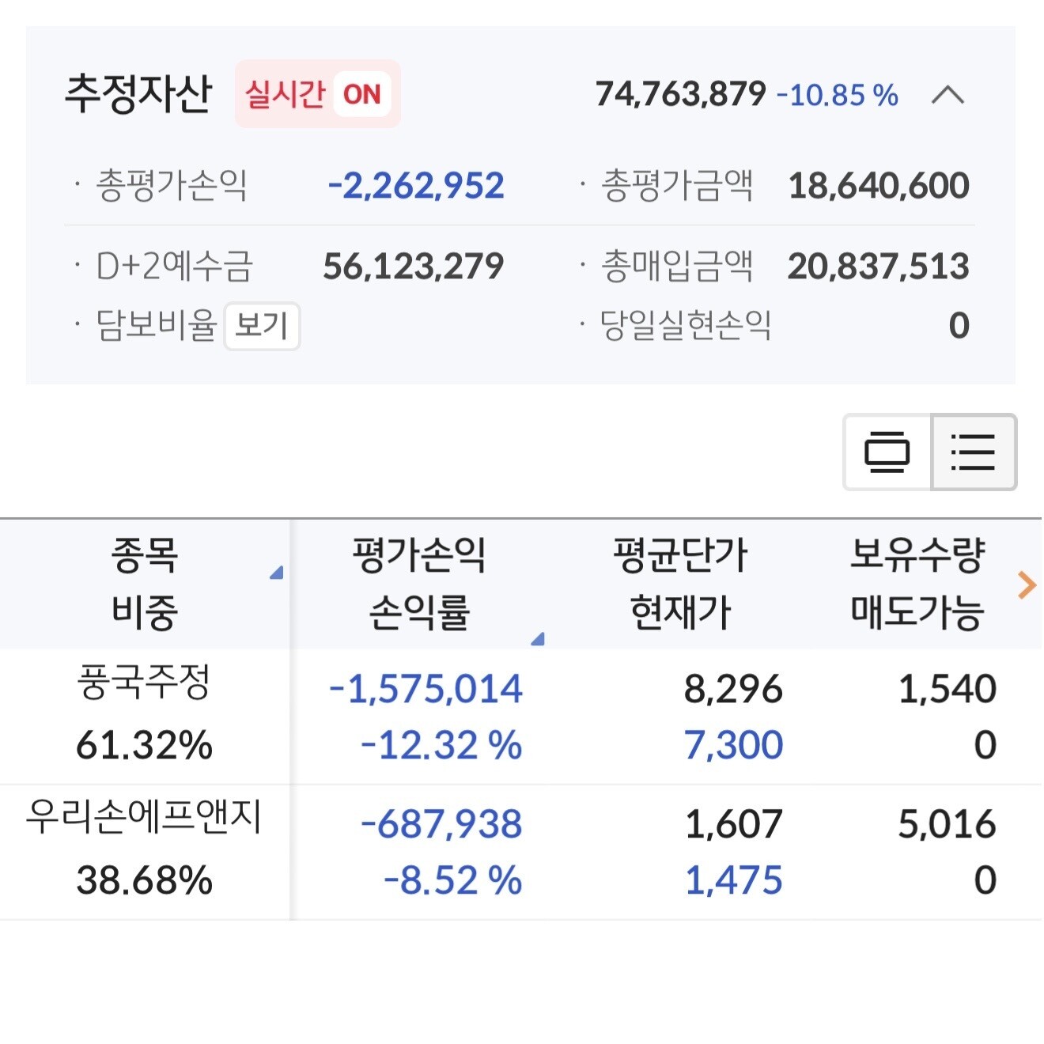
Task: Tap the 총매입금액 value 20,837,513
Action: 878,267
